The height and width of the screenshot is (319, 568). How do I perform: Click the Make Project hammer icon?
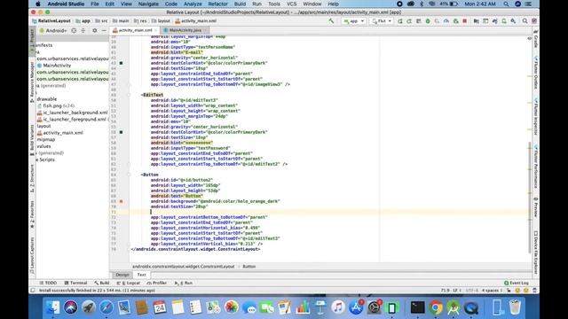[331, 21]
